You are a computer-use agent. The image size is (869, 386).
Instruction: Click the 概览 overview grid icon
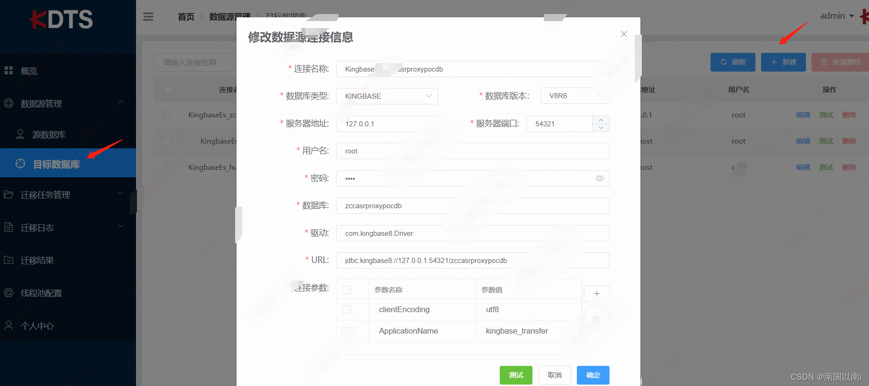click(x=8, y=71)
